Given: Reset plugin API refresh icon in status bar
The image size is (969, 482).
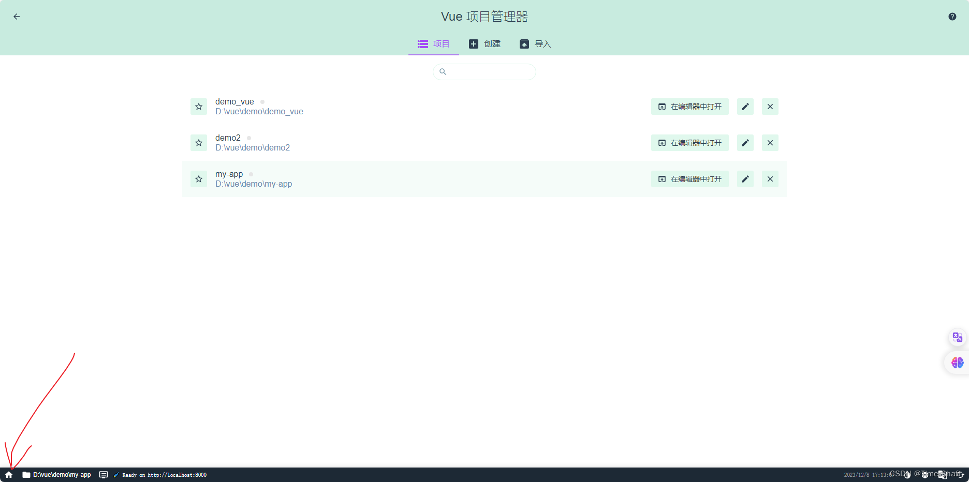Looking at the screenshot, I should (960, 475).
